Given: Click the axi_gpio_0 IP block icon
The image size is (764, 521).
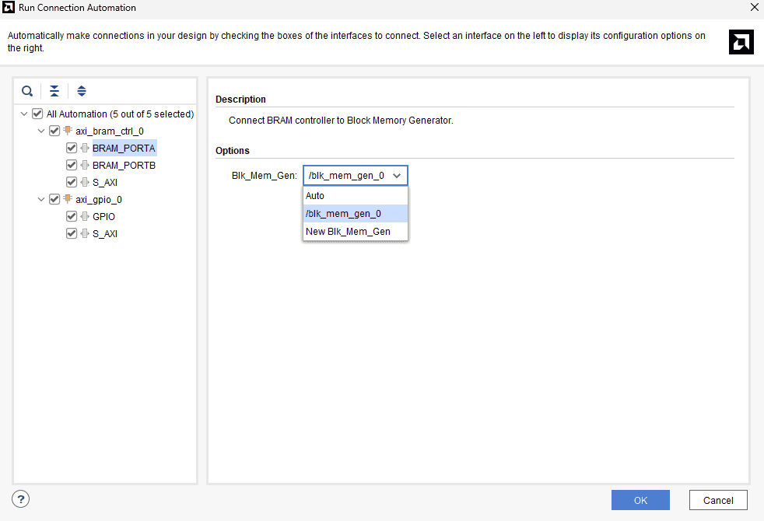Looking at the screenshot, I should (68, 200).
